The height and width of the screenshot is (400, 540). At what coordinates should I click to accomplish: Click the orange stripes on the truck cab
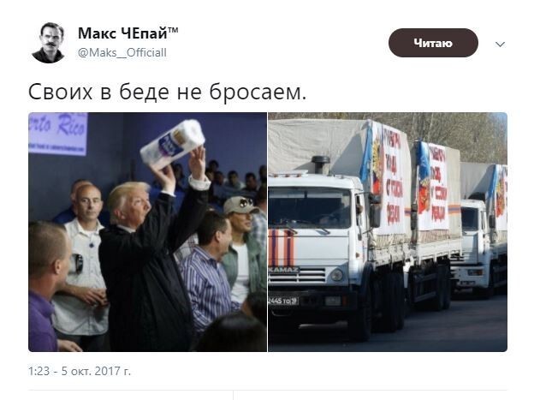[282, 248]
